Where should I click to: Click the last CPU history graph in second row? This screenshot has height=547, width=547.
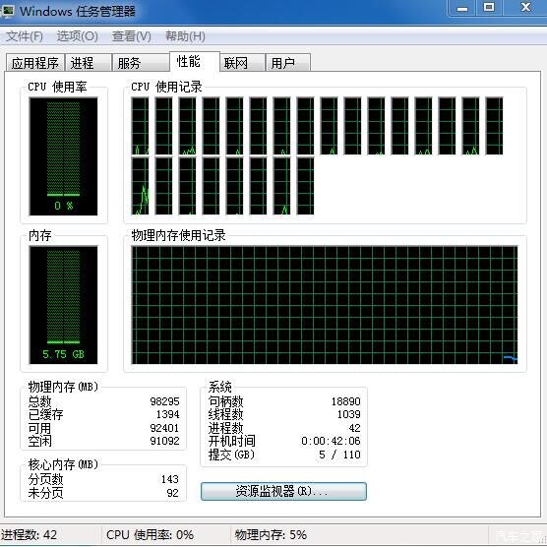[x=305, y=186]
